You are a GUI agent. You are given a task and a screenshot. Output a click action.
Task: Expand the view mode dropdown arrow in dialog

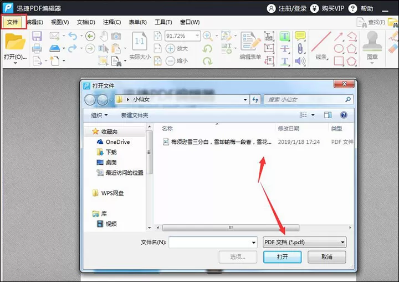coord(313,115)
